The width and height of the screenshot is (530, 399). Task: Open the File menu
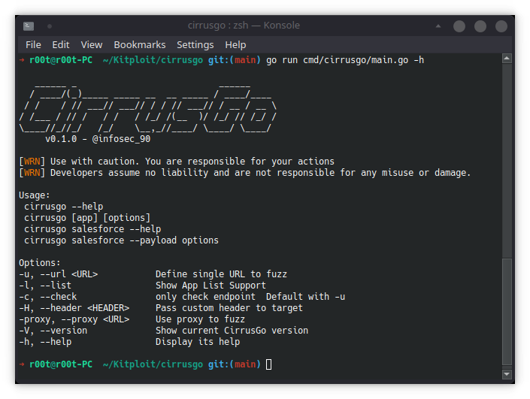pos(33,44)
